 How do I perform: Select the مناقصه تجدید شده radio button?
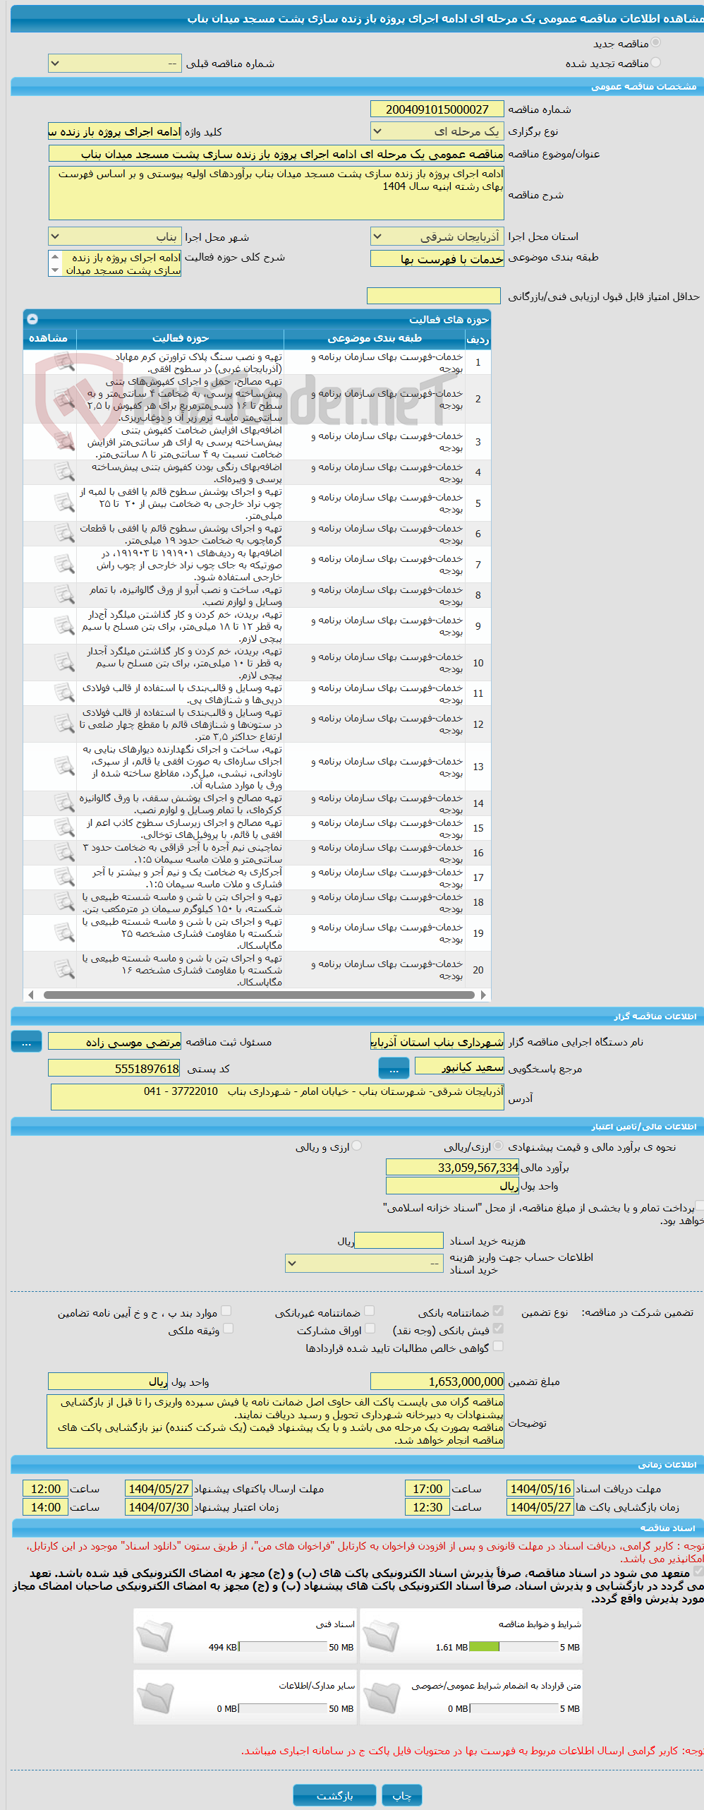[x=656, y=63]
